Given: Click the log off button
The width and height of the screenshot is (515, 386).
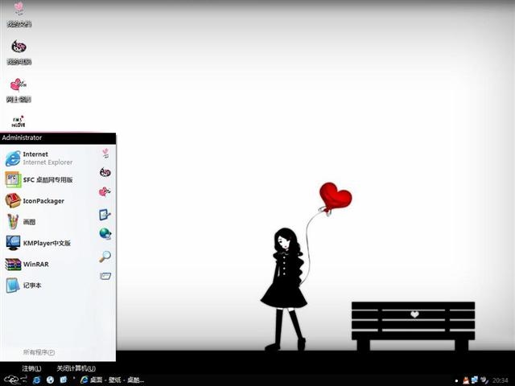Looking at the screenshot, I should coord(31,368).
